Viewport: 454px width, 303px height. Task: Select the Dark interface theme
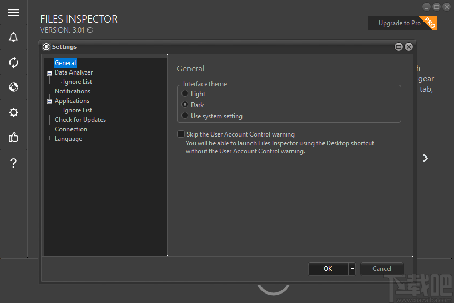pos(185,105)
